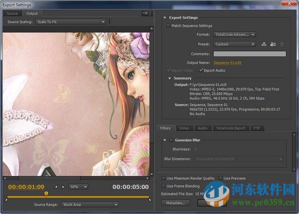The image size is (299, 214).
Task: Click the Delete Preset trash icon
Action: [x=282, y=44]
